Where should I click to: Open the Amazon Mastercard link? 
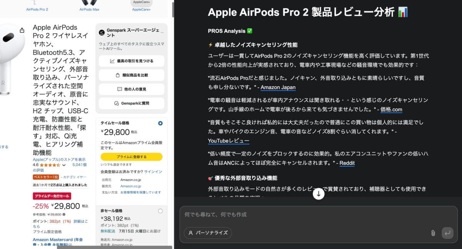58,242
